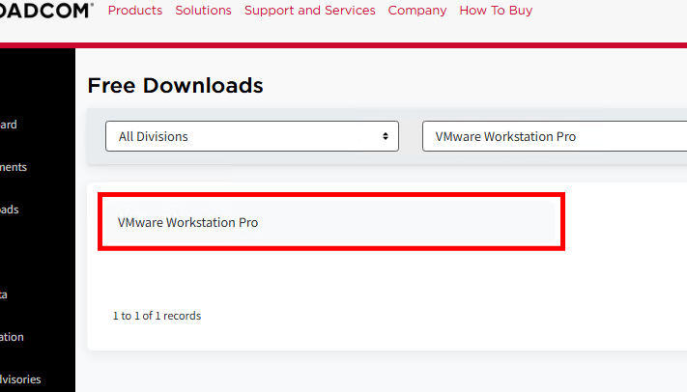687x392 pixels.
Task: Select the sidebar item ending in "ard"
Action: click(x=9, y=125)
